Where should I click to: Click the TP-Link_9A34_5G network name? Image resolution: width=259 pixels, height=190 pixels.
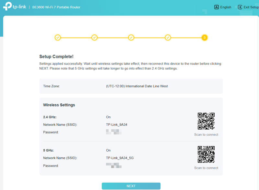click(119, 158)
